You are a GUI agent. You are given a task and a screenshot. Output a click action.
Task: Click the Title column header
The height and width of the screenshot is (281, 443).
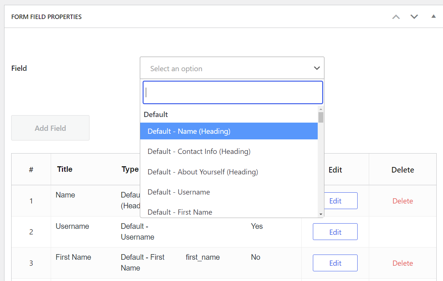point(65,169)
